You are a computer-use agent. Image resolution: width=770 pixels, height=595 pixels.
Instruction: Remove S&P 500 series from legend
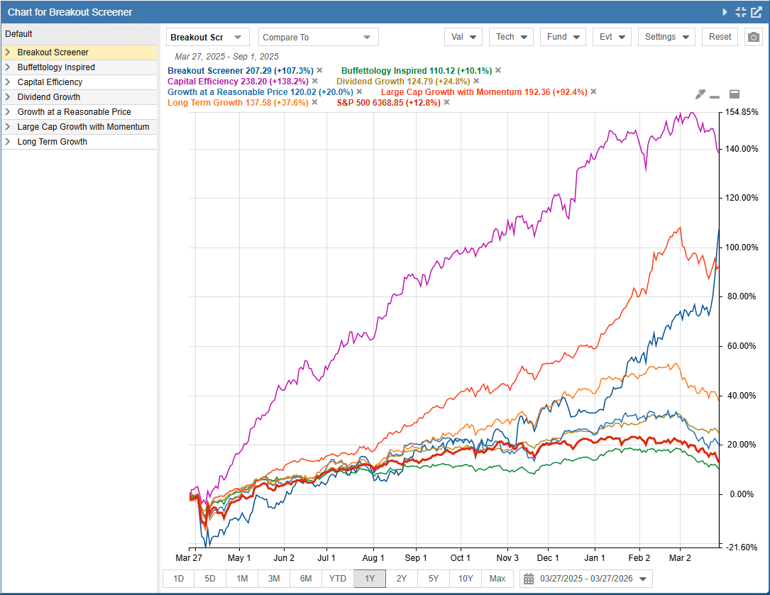446,102
